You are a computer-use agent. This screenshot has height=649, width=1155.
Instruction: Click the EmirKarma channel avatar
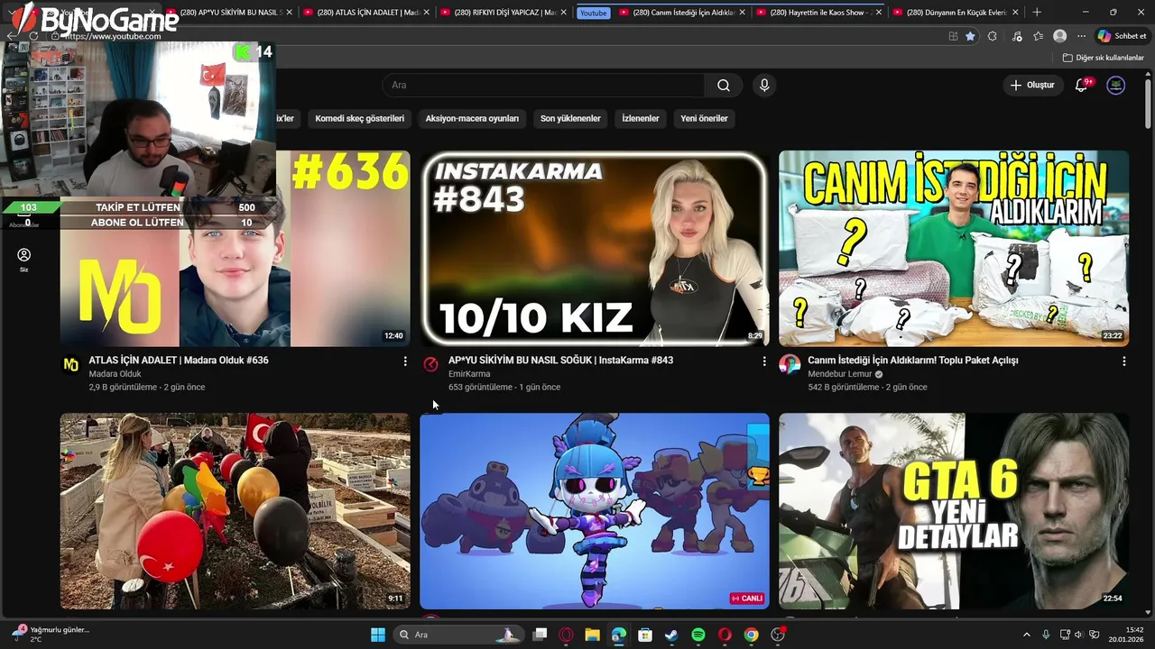tap(430, 364)
